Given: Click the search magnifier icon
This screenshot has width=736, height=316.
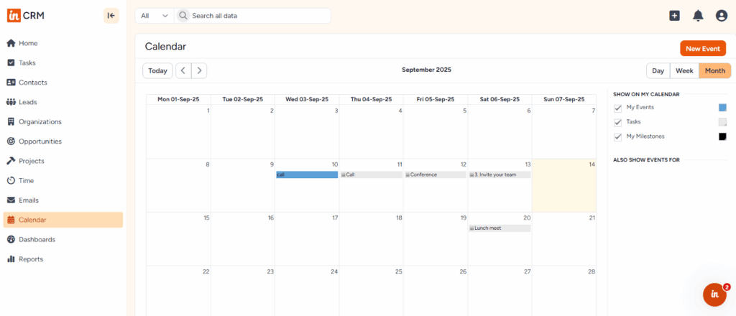Looking at the screenshot, I should pyautogui.click(x=183, y=16).
